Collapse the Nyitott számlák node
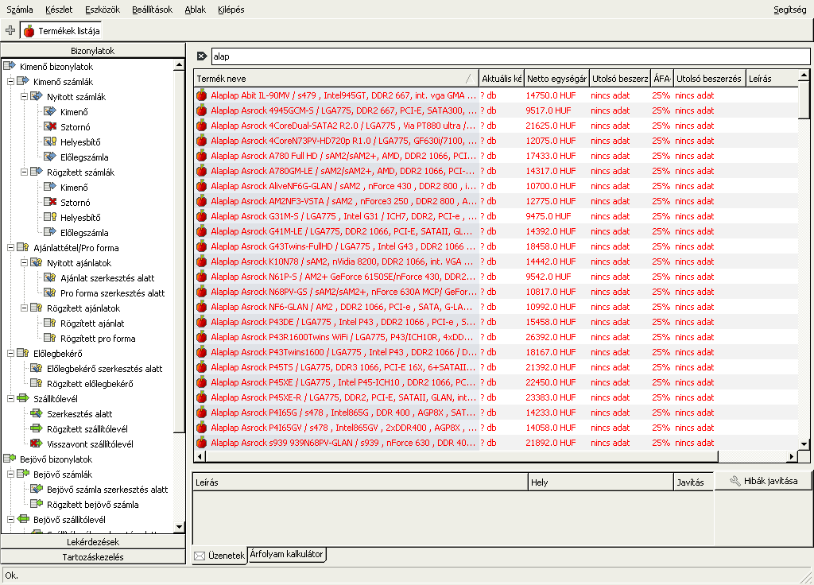814x585 pixels. (x=24, y=96)
